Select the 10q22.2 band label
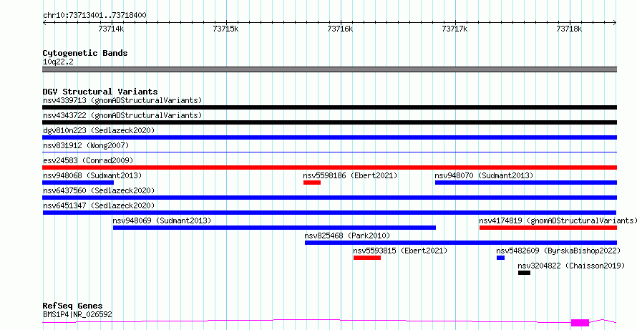Image resolution: width=637 pixels, height=330 pixels. click(58, 62)
